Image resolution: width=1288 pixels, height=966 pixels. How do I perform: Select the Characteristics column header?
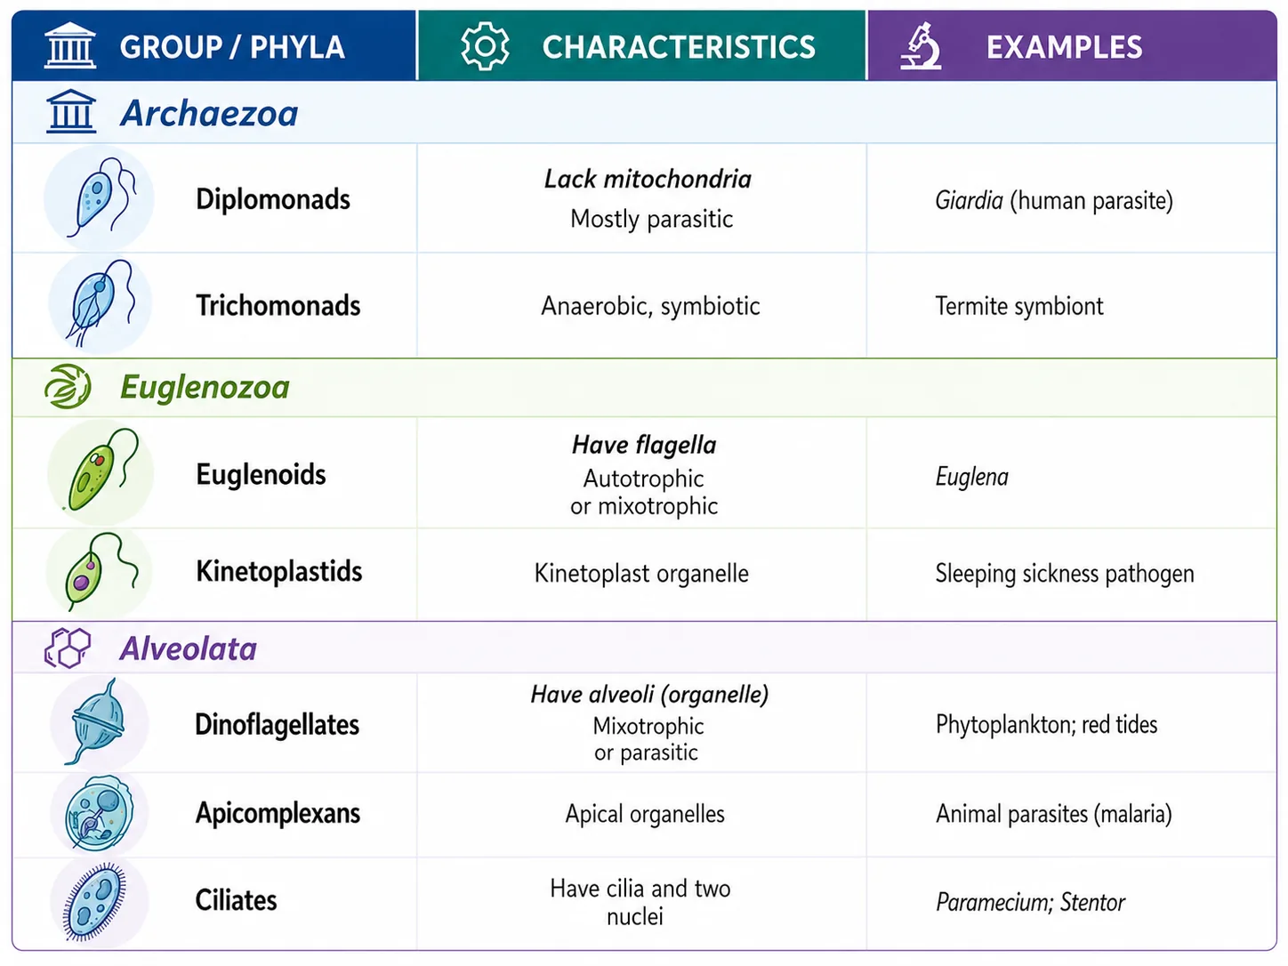[x=642, y=46]
